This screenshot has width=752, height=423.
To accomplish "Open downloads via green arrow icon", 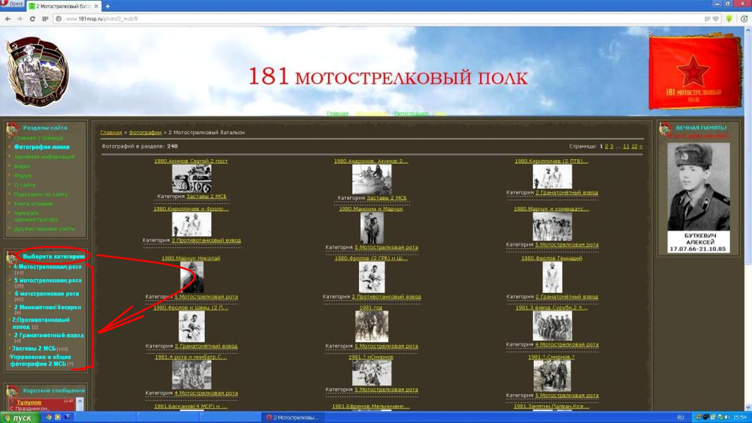I will coord(729,19).
